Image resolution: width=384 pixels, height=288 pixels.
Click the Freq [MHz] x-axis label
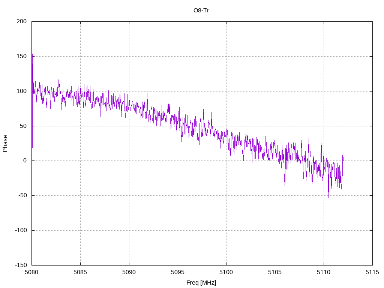coord(201,283)
